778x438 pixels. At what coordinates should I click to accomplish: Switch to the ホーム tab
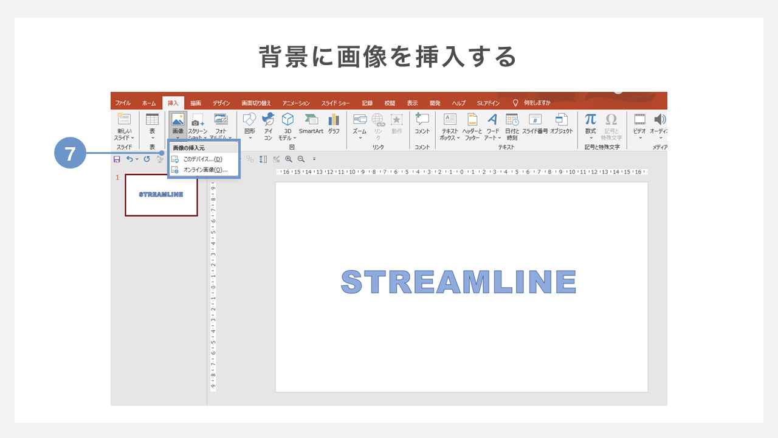(x=149, y=103)
